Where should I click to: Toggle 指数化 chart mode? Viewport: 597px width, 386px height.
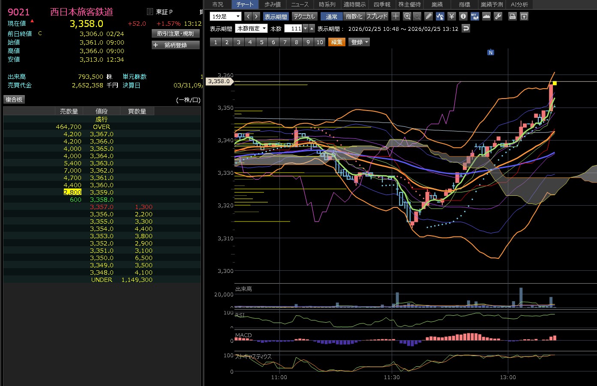[x=354, y=16]
